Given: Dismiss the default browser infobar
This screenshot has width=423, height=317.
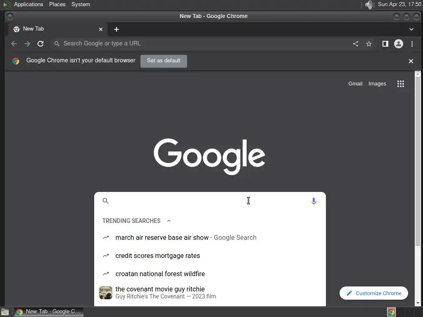Looking at the screenshot, I should [x=411, y=61].
